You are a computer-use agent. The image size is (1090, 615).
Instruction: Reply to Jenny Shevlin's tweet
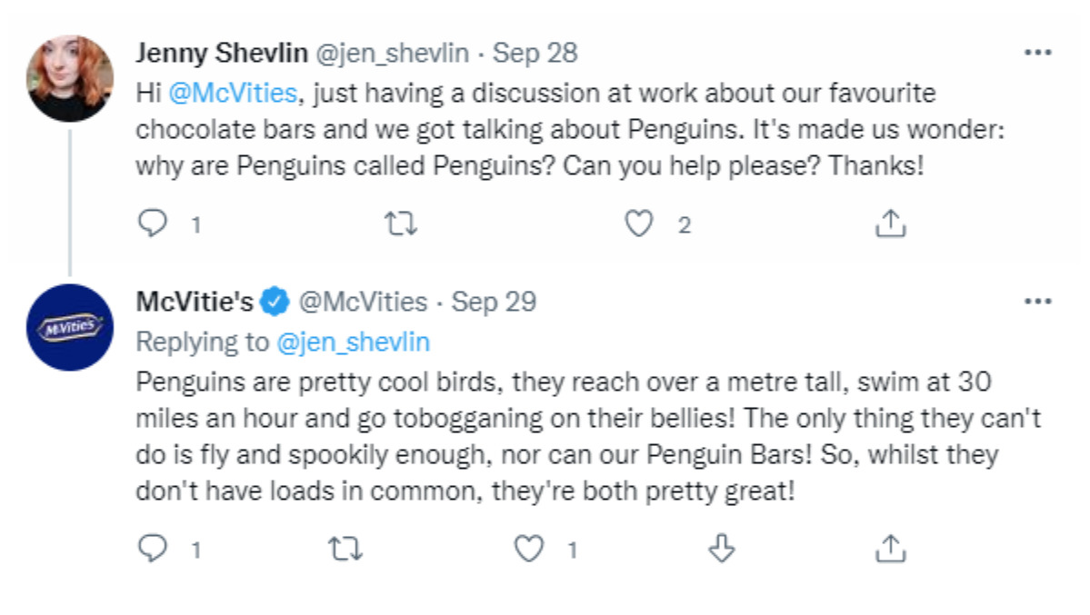153,223
